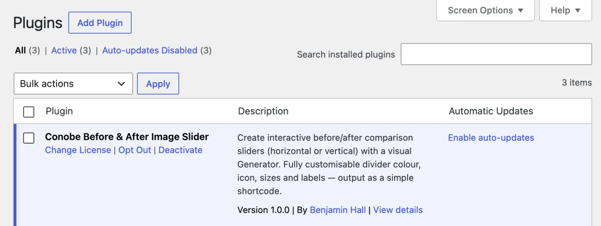This screenshot has width=601, height=226.
Task: Click Change License link
Action: click(78, 150)
